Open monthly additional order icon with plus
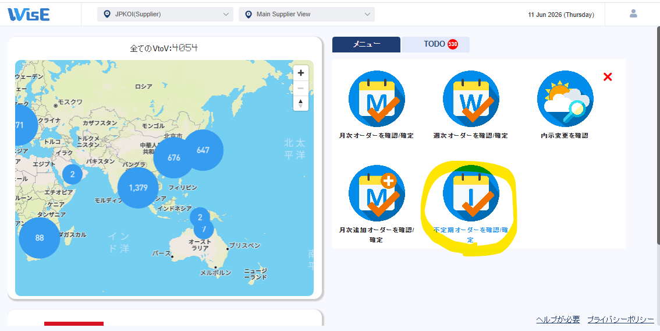660x331 pixels. pos(377,193)
